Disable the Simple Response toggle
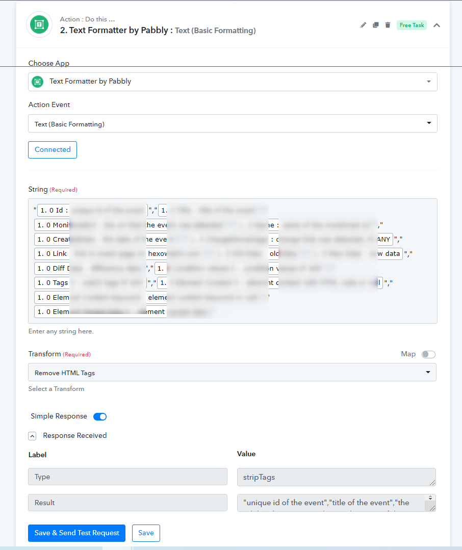The width and height of the screenshot is (462, 550). click(x=100, y=416)
